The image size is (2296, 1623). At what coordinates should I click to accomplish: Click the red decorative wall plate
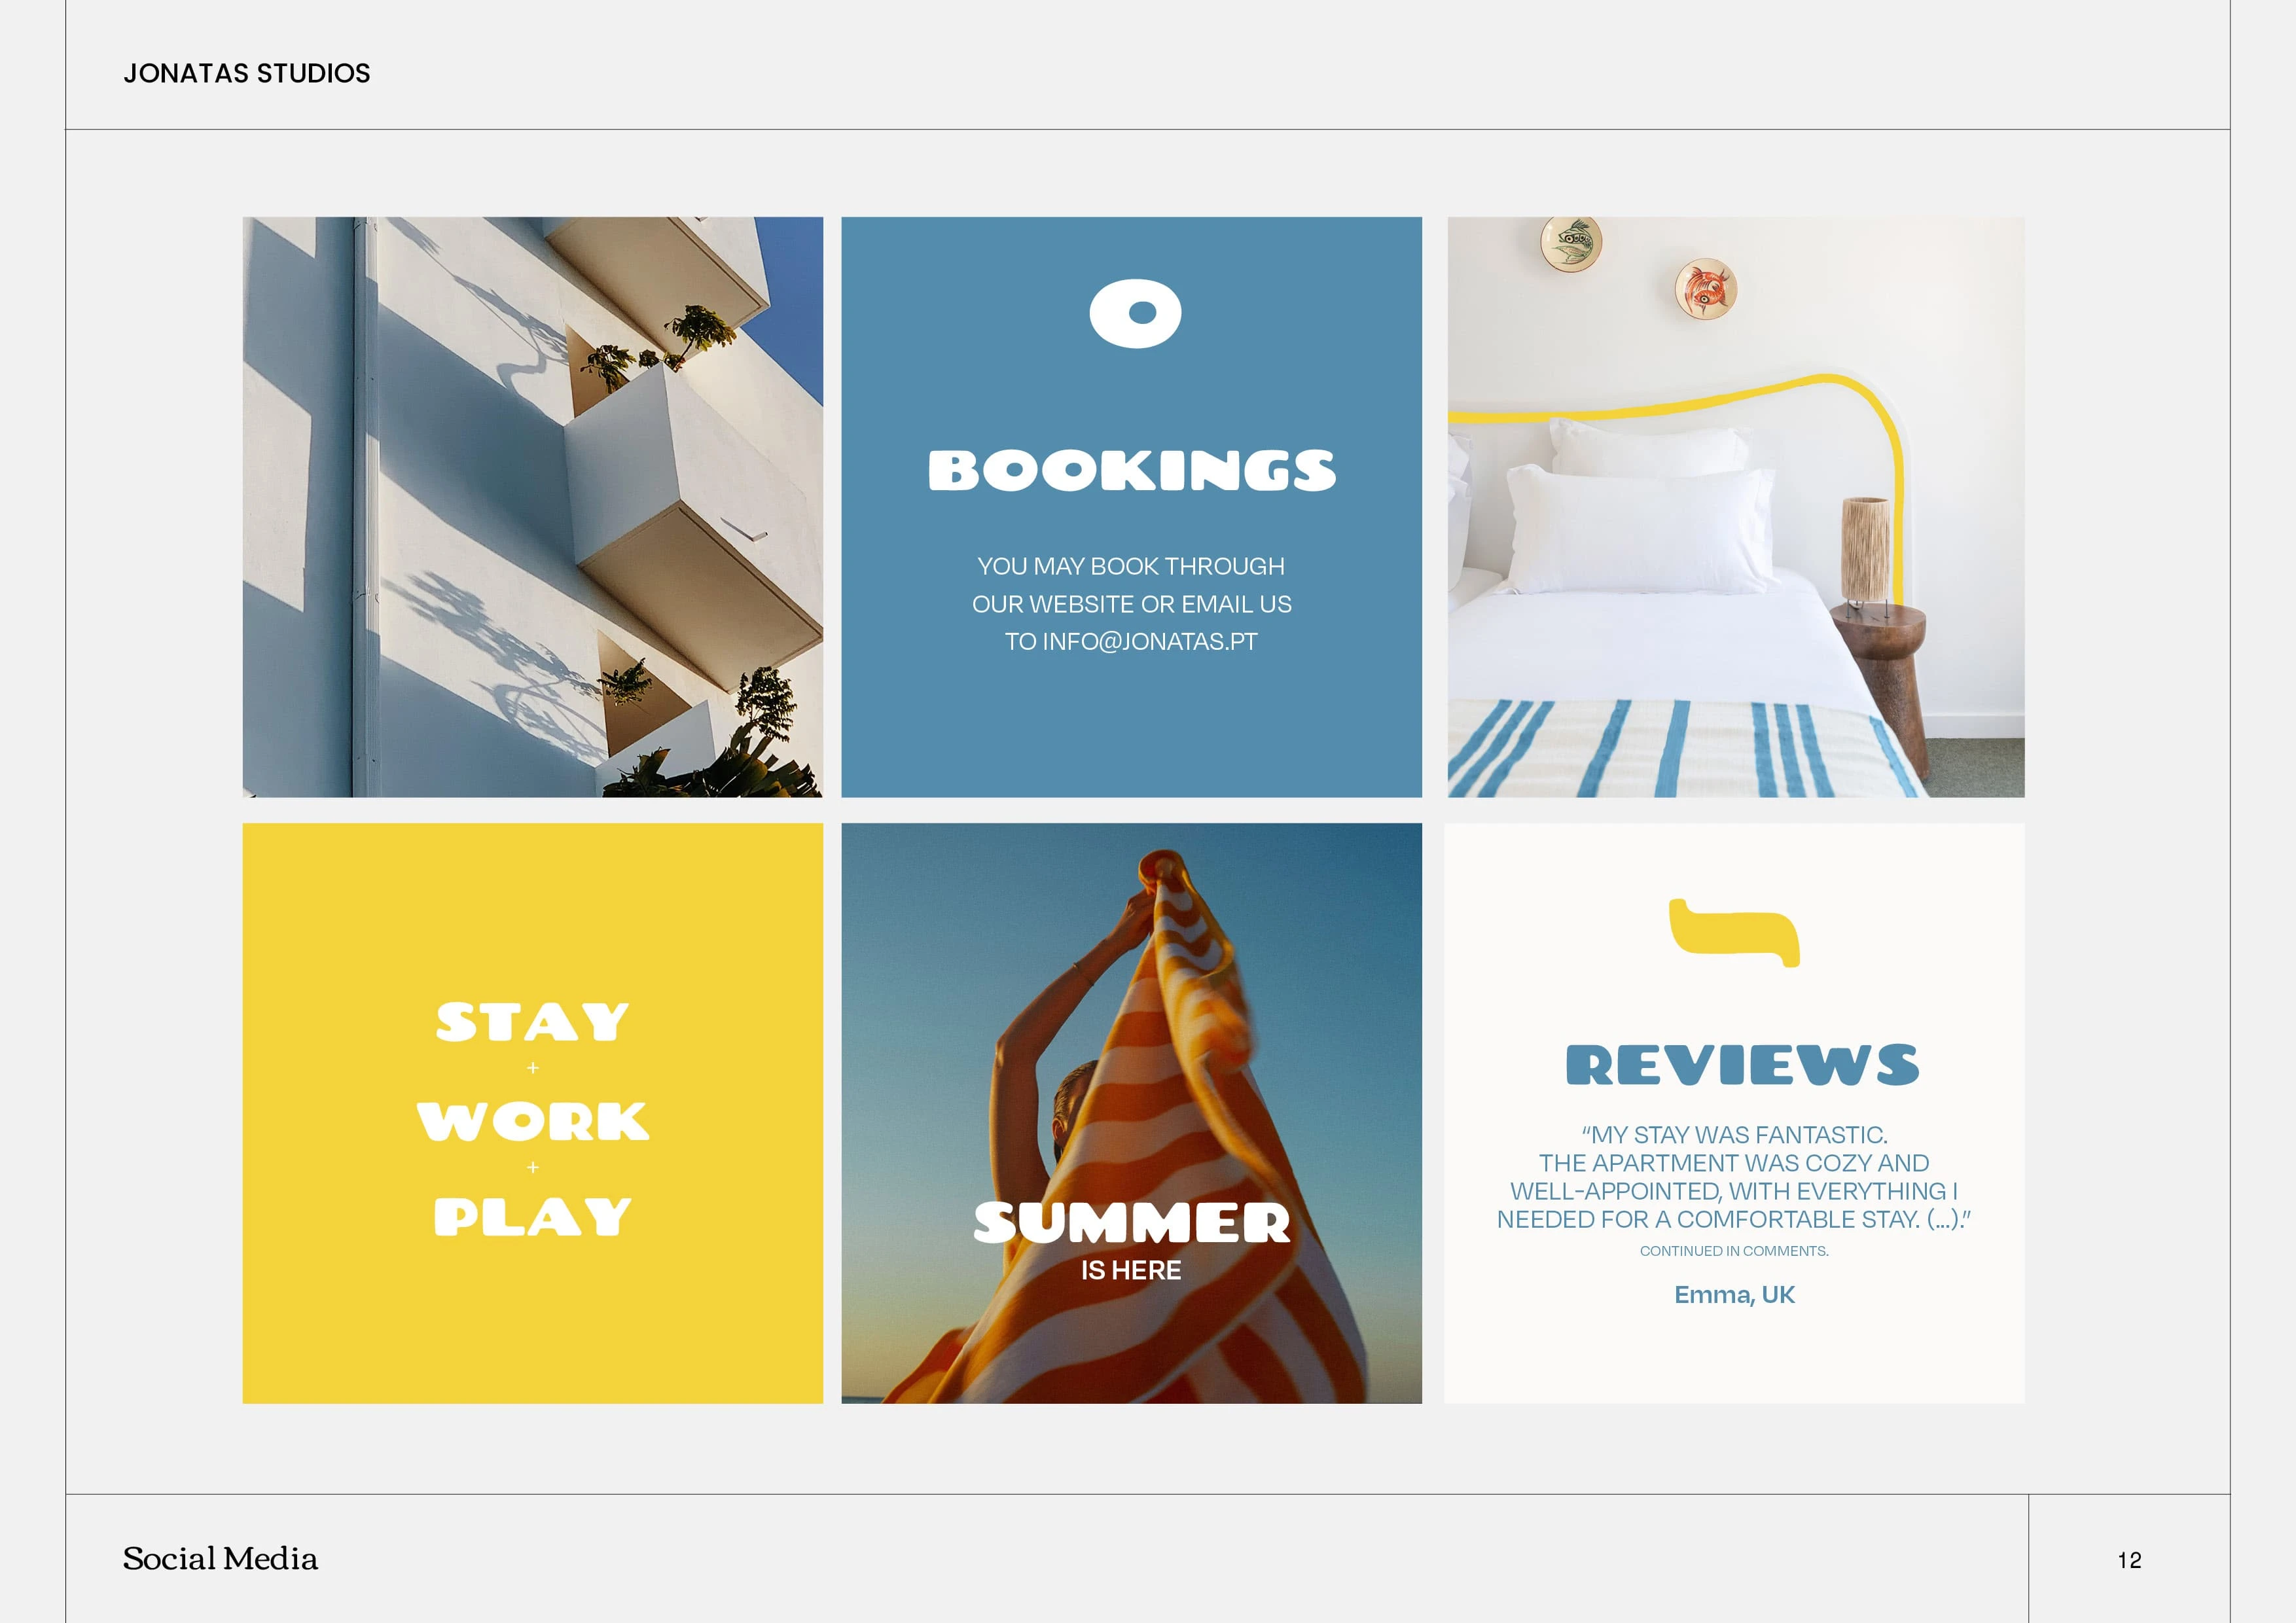(1706, 288)
